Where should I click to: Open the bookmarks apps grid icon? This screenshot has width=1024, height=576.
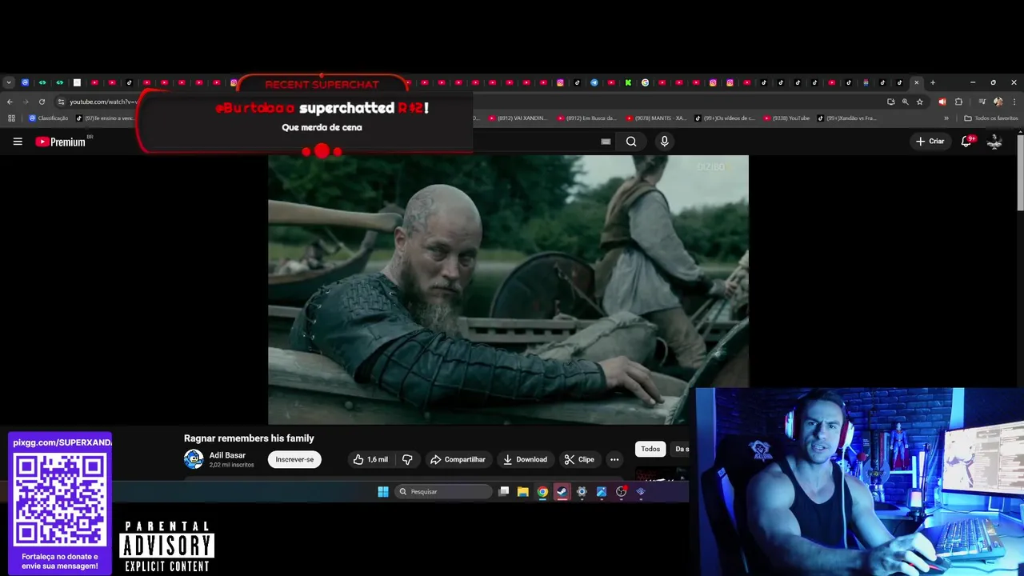(x=11, y=118)
